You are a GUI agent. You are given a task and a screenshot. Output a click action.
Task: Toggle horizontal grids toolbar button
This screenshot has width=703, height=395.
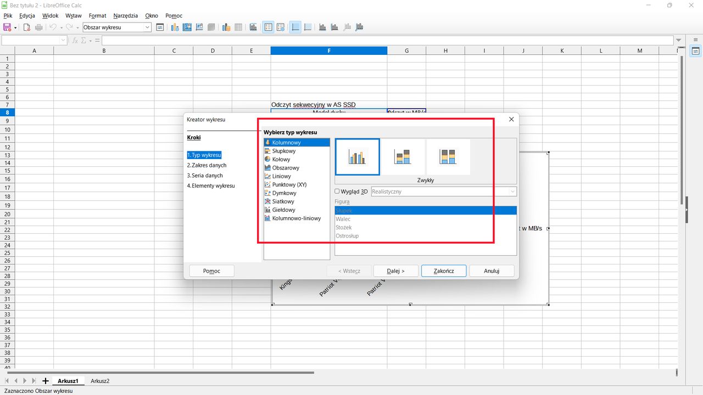(295, 27)
